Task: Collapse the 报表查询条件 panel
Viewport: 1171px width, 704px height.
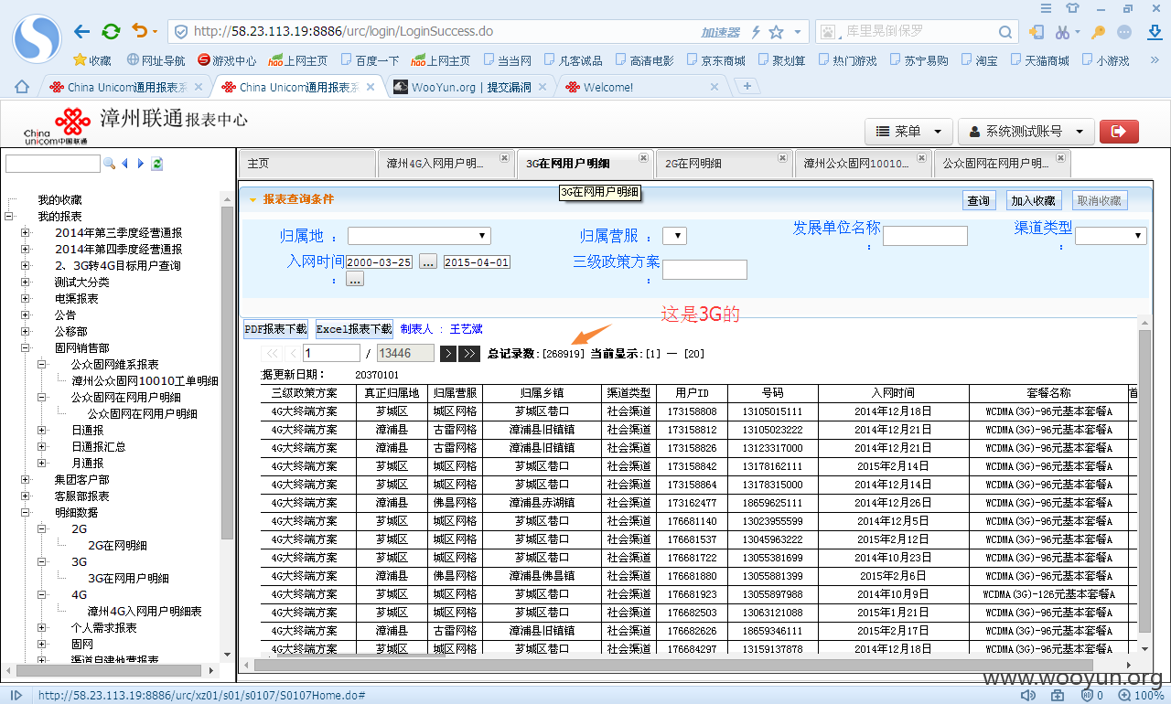Action: [253, 199]
